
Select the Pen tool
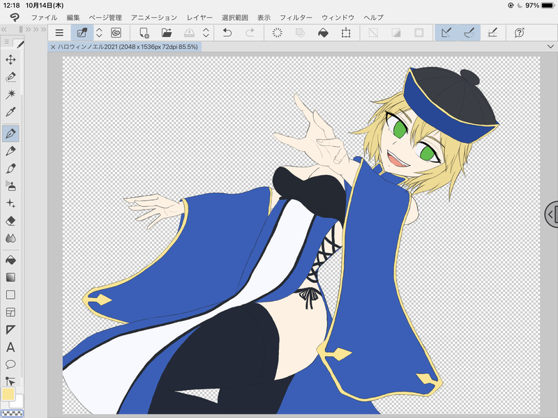click(10, 134)
